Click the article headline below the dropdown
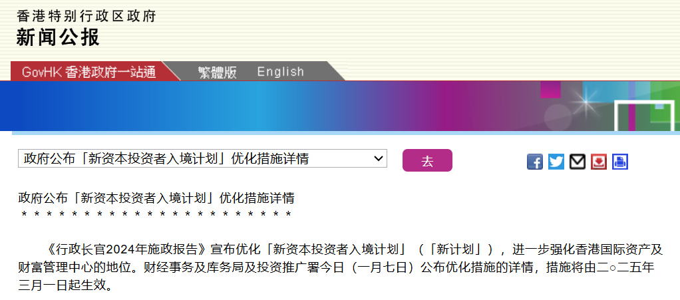 [156, 198]
